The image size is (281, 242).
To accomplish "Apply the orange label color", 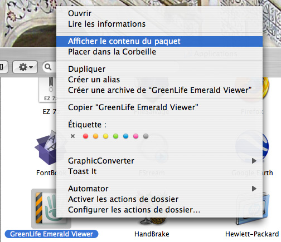I will click(95, 136).
